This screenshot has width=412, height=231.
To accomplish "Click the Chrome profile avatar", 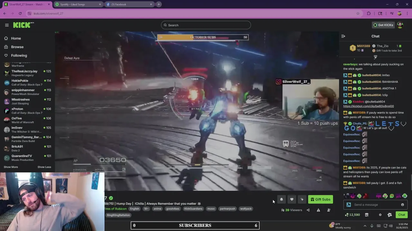I will pos(399,13).
